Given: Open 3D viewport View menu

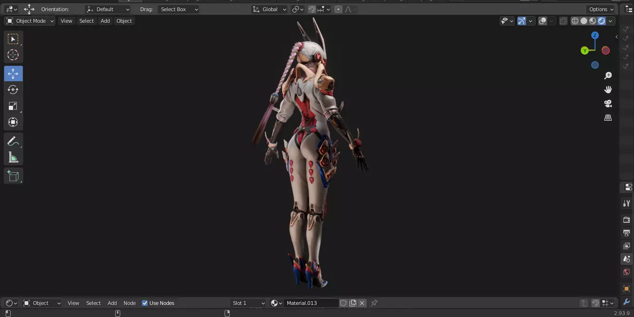Looking at the screenshot, I should pos(66,21).
